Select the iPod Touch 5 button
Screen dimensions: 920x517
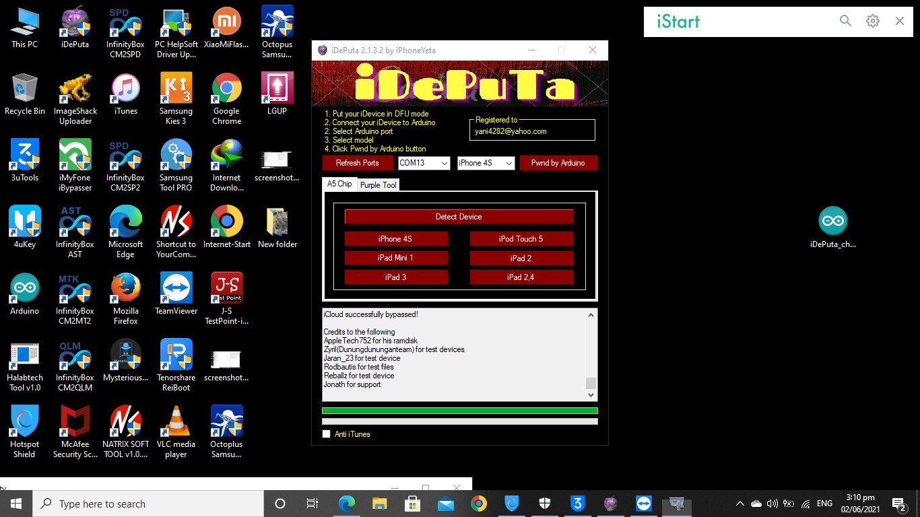pyautogui.click(x=521, y=239)
